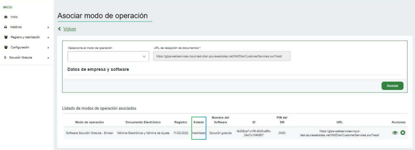Click the Registro y habilitación users icon

click(6, 37)
